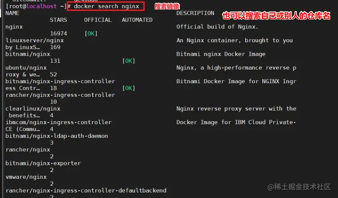The width and height of the screenshot is (338, 198).
Task: Select the AUTOMATED column header
Action: [x=137, y=20]
